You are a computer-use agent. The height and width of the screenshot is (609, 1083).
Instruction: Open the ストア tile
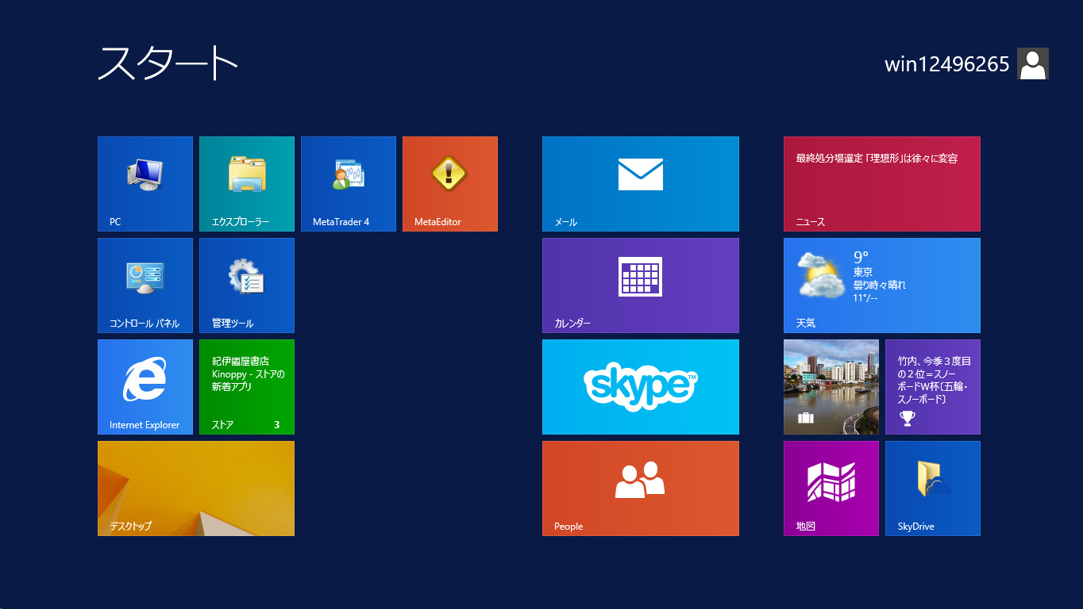pyautogui.click(x=247, y=387)
